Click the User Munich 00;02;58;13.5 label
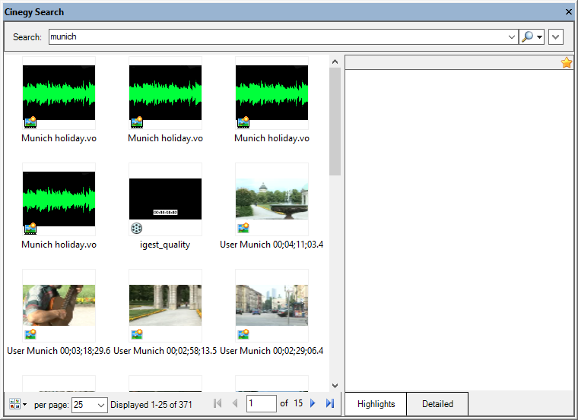The height and width of the screenshot is (420, 578). pyautogui.click(x=165, y=351)
